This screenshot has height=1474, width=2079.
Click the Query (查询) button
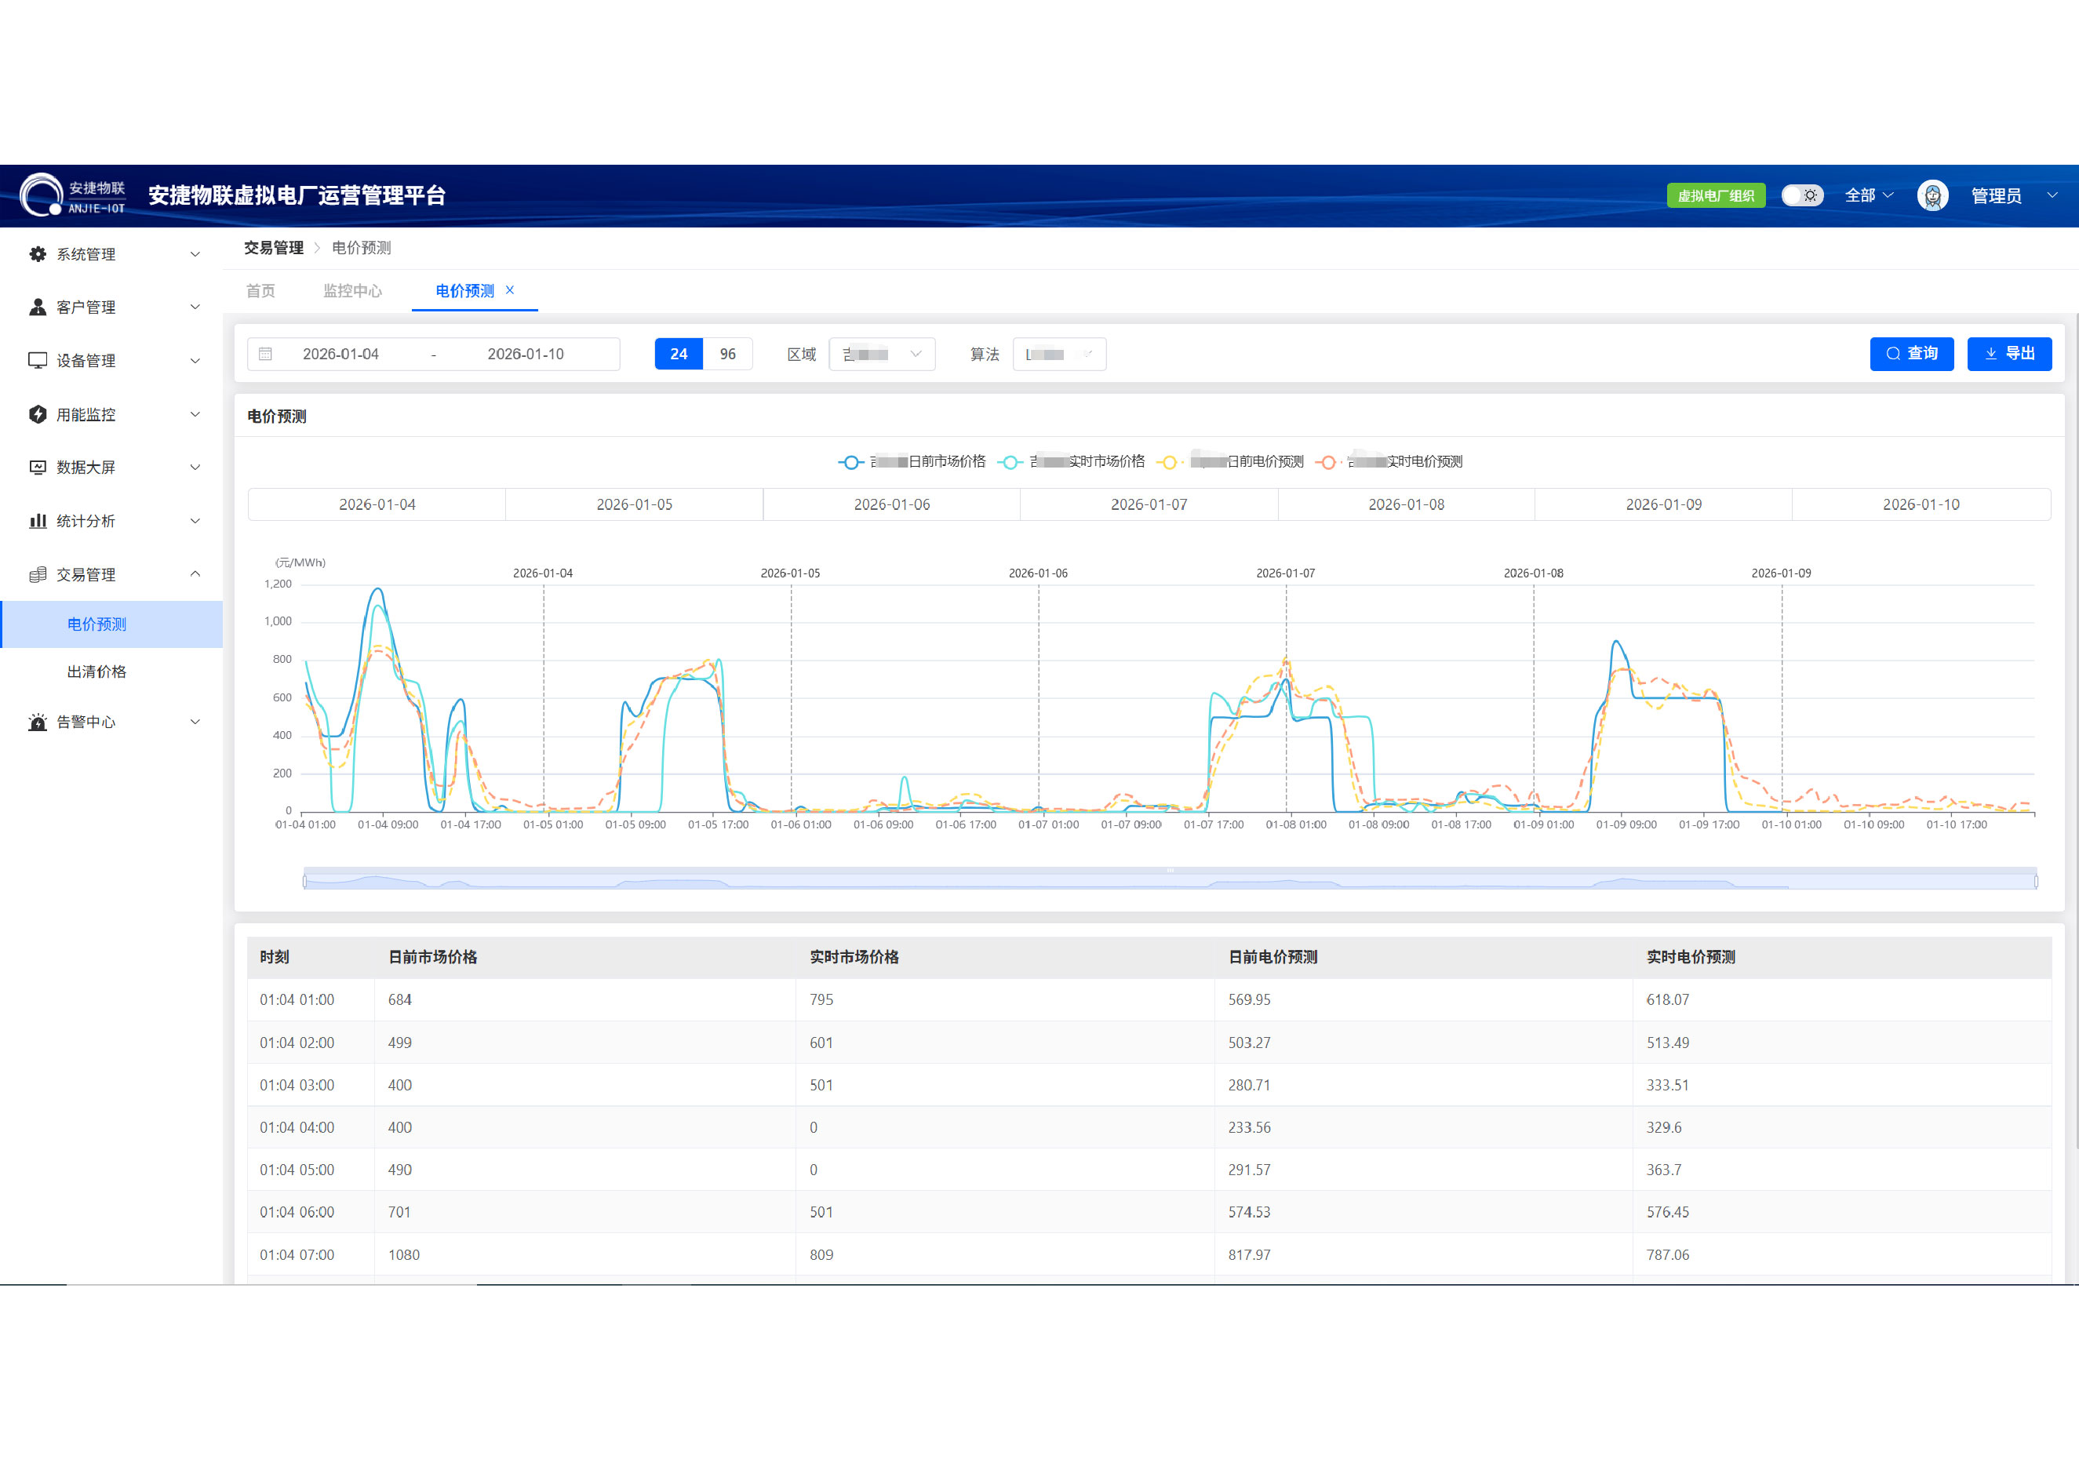click(1911, 354)
